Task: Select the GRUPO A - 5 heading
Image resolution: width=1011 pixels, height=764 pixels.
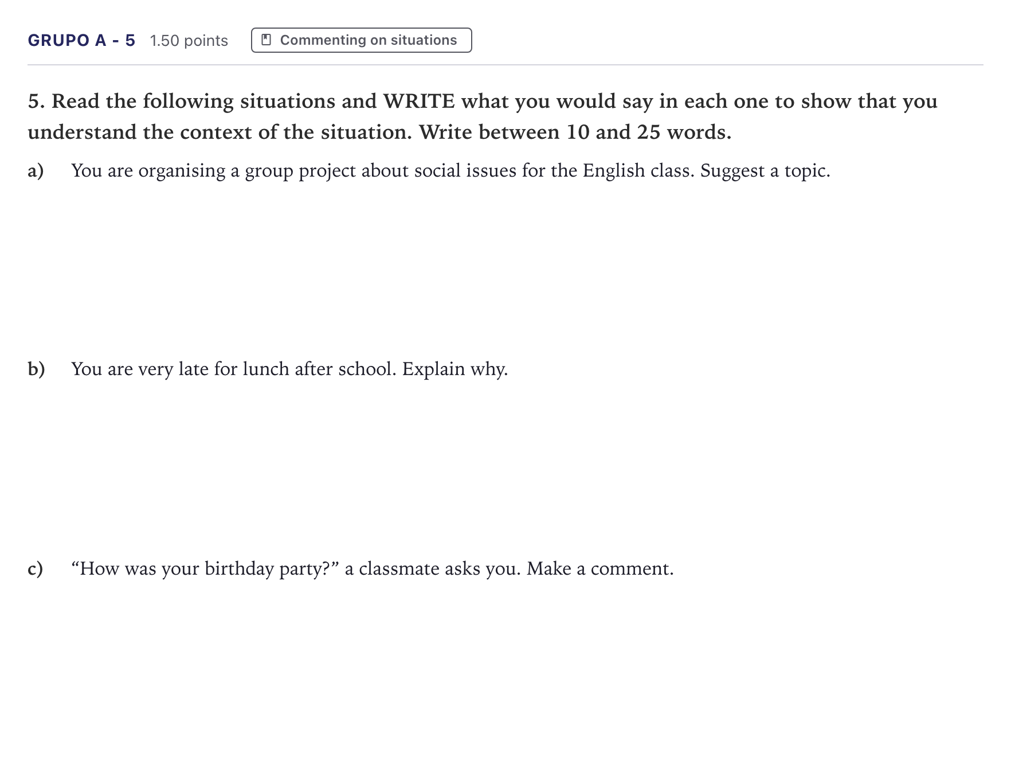Action: tap(81, 40)
